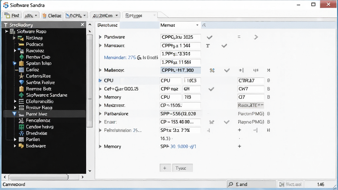Click the Bedwaree folder icon
The height and width of the screenshot is (190, 338).
click(21, 146)
